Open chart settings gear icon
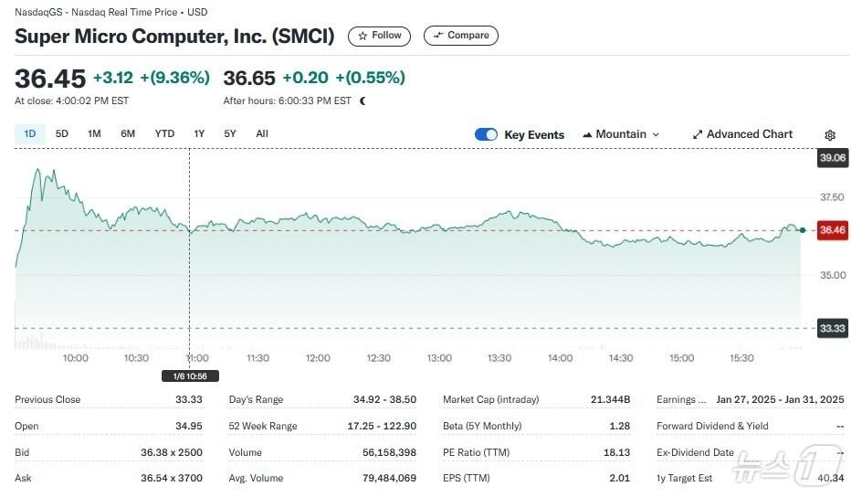 (829, 135)
